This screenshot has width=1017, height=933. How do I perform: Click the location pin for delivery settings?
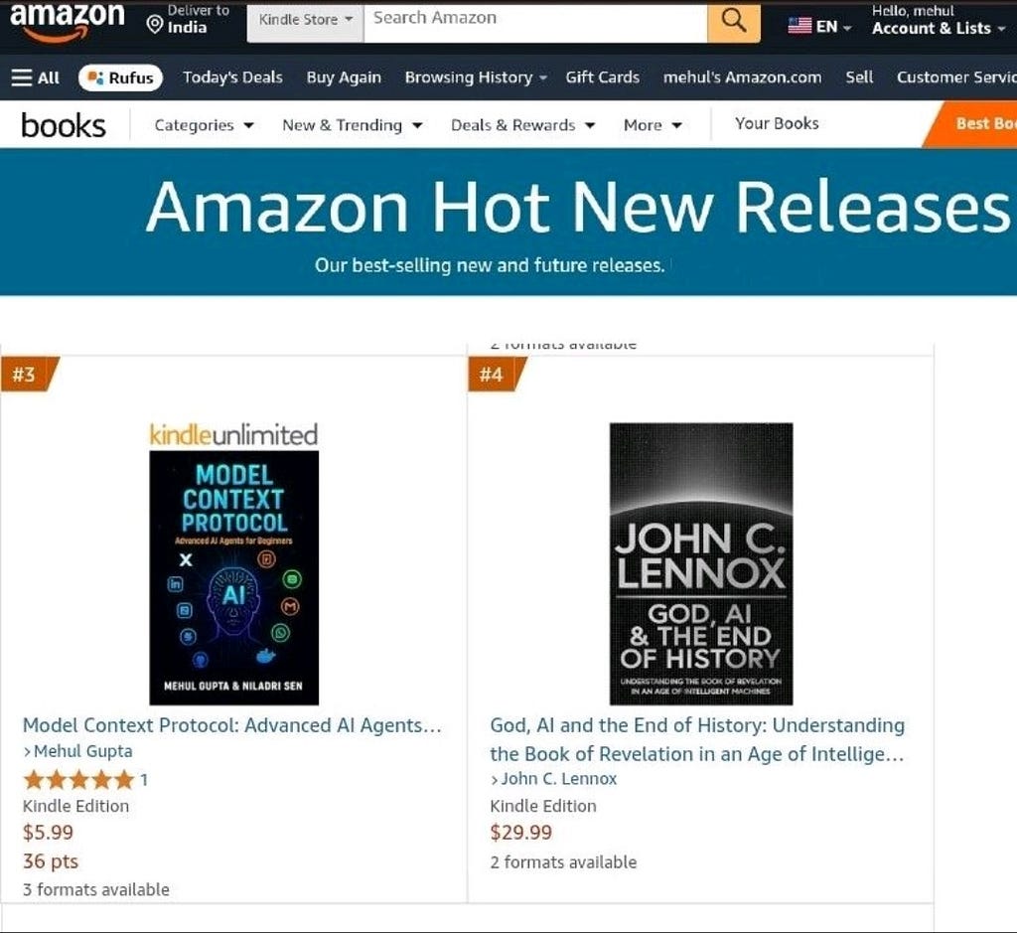coord(155,22)
